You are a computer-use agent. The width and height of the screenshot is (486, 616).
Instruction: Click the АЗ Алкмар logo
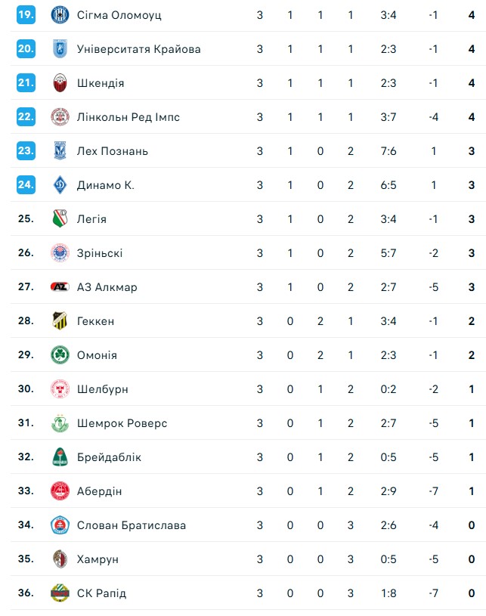[x=60, y=287]
